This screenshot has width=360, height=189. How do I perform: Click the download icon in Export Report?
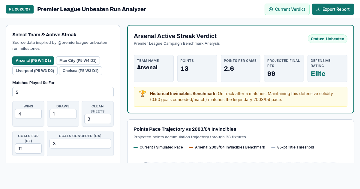click(x=318, y=9)
